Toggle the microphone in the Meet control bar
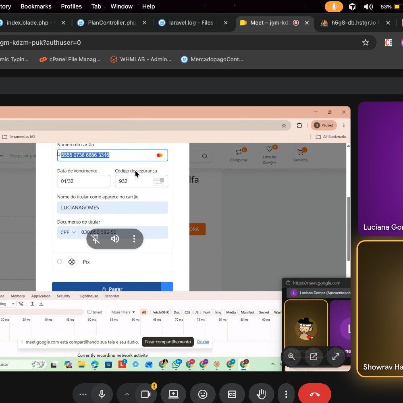The width and height of the screenshot is (403, 403). pyautogui.click(x=102, y=394)
